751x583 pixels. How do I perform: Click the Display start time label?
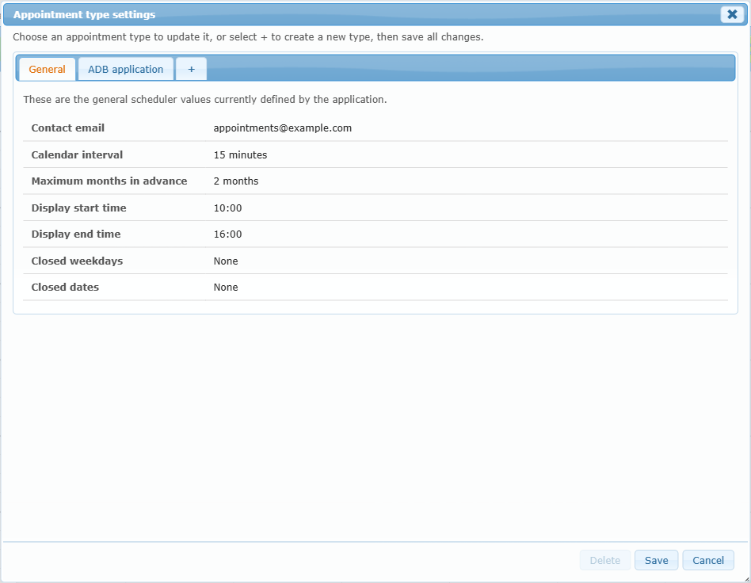click(x=79, y=208)
